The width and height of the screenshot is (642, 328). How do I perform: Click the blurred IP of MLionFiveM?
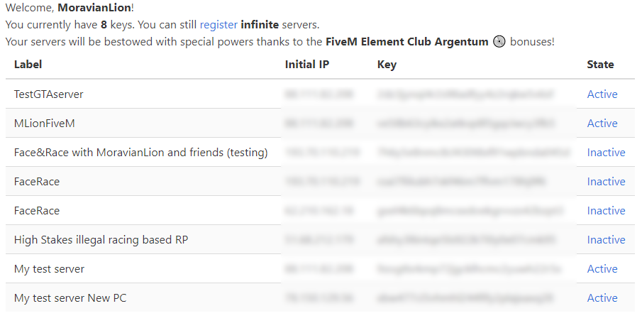tap(319, 124)
